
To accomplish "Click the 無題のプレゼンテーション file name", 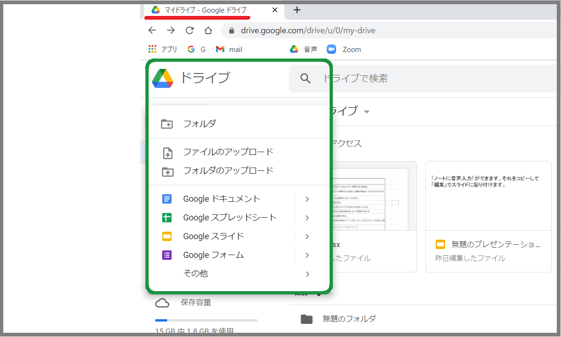I will tap(496, 244).
